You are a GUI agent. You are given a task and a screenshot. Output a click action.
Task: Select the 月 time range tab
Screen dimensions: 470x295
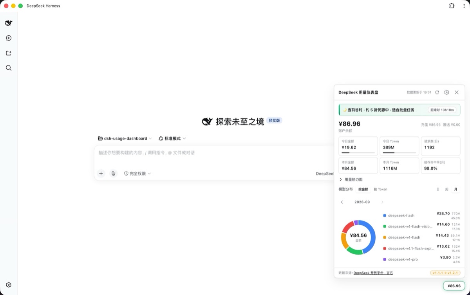click(x=456, y=189)
